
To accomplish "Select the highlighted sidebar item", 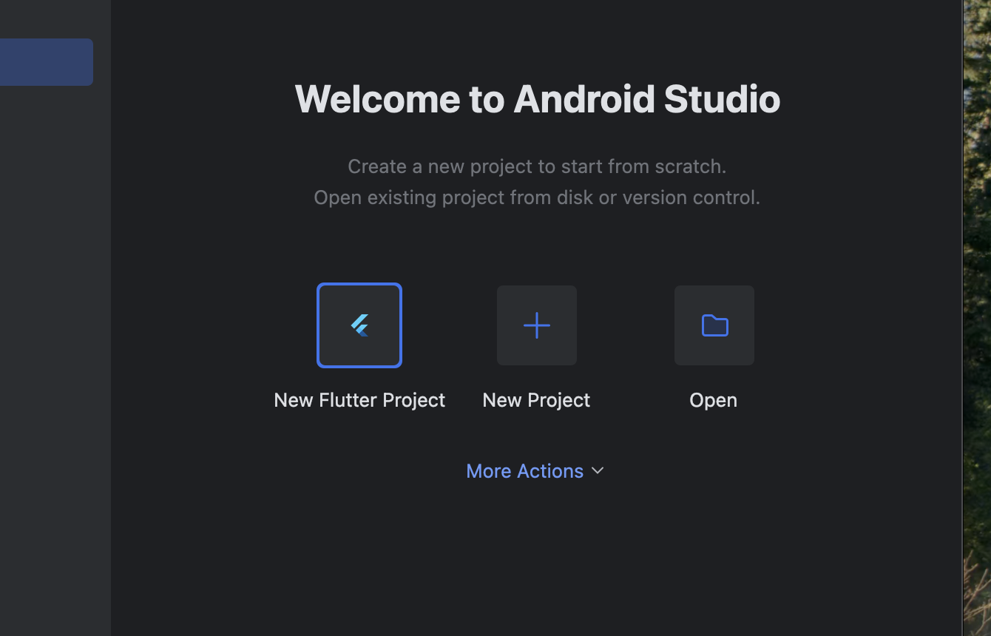I will 46,62.
